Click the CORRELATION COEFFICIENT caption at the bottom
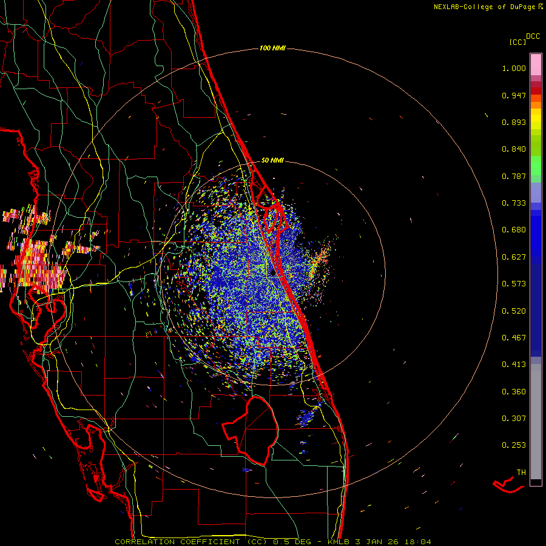The image size is (546, 546). point(273,542)
